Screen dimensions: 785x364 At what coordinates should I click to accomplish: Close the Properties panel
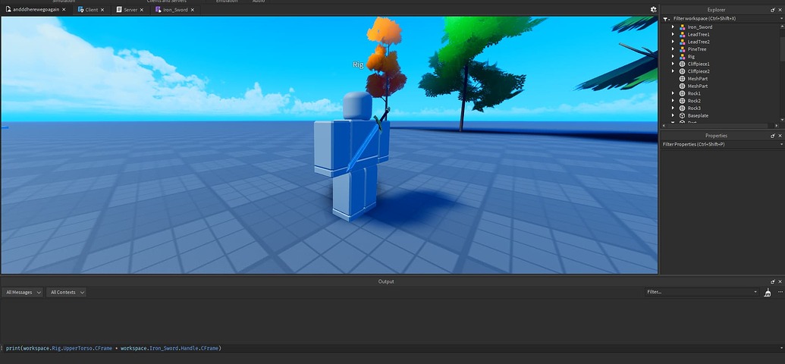pyautogui.click(x=780, y=136)
